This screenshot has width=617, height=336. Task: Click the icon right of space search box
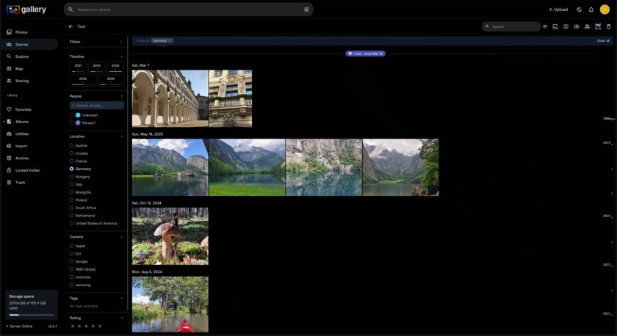coord(545,26)
